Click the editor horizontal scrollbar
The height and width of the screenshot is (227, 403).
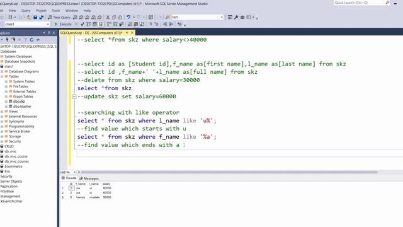229,172
